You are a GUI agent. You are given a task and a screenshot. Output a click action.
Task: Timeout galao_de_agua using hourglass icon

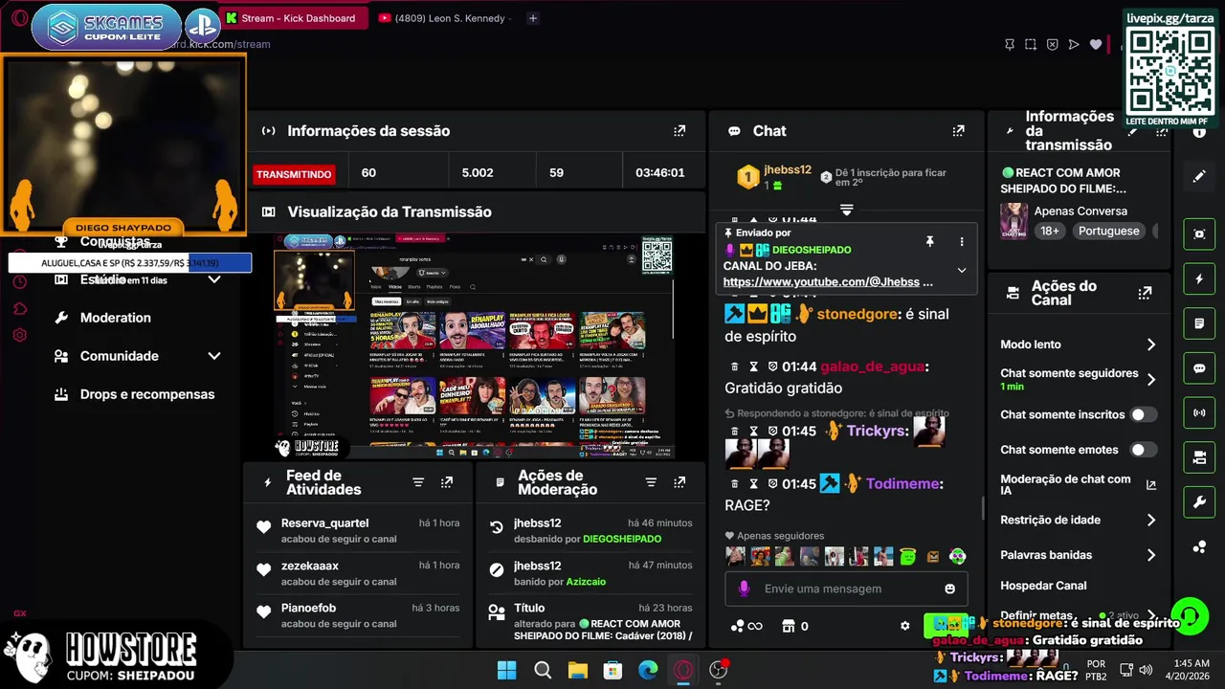pos(754,367)
